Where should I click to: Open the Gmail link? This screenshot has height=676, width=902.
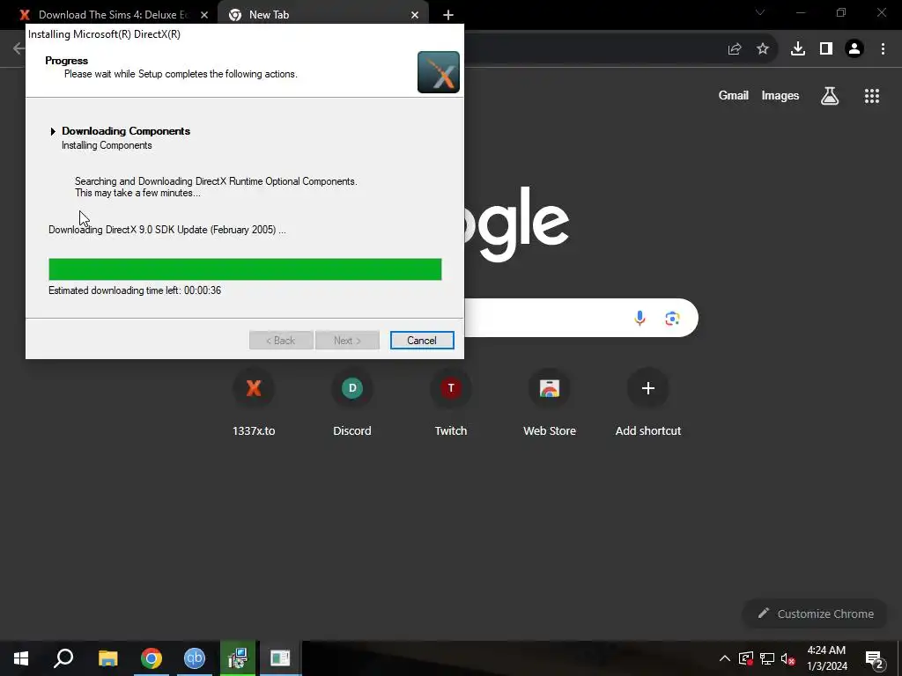coord(734,95)
